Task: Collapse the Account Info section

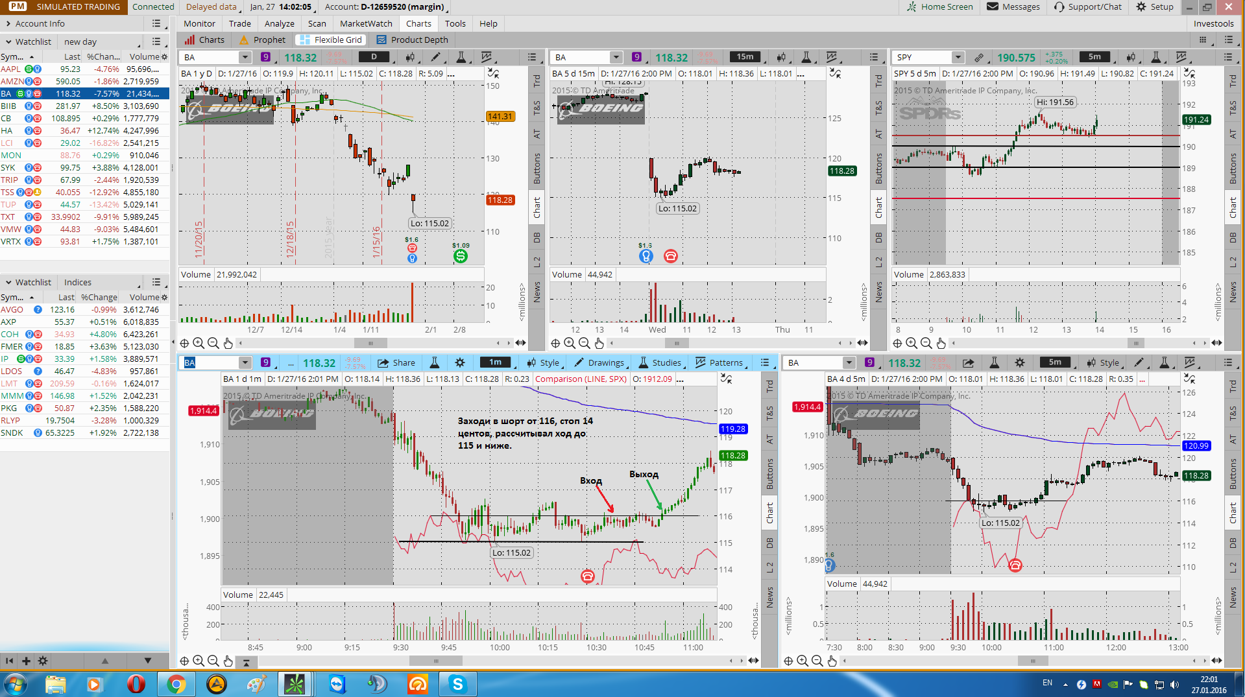Action: pyautogui.click(x=8, y=24)
